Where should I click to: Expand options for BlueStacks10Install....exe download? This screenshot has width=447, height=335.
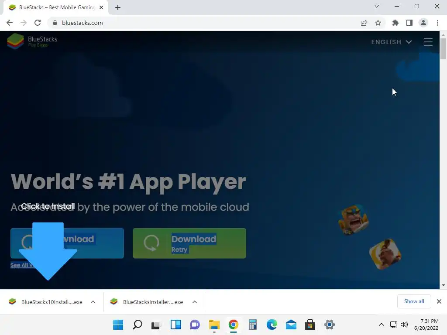(93, 302)
